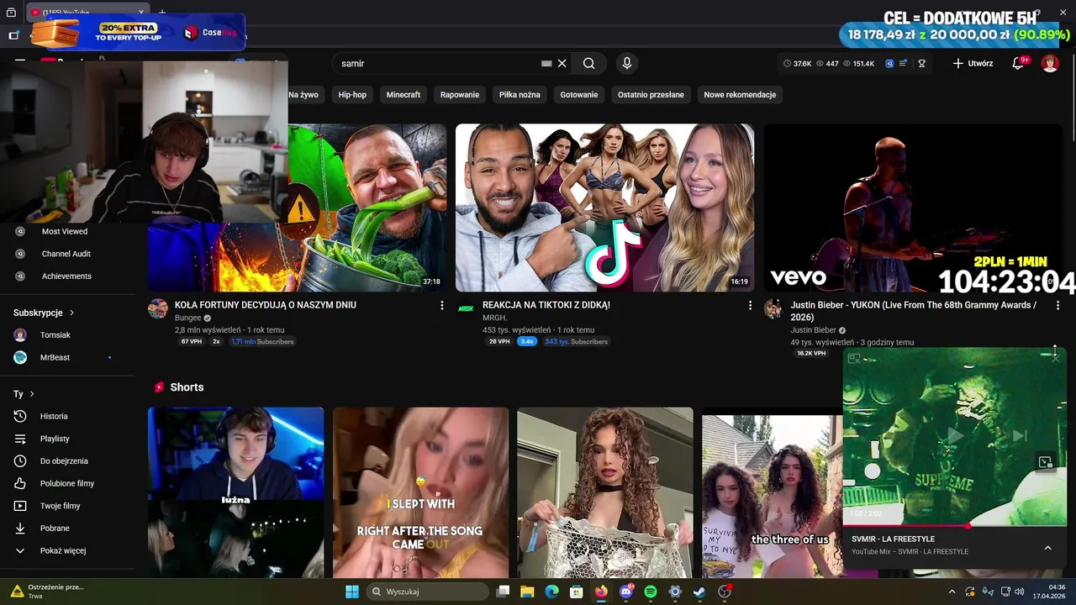Open Spotify from the taskbar
1076x605 pixels.
pyautogui.click(x=650, y=592)
